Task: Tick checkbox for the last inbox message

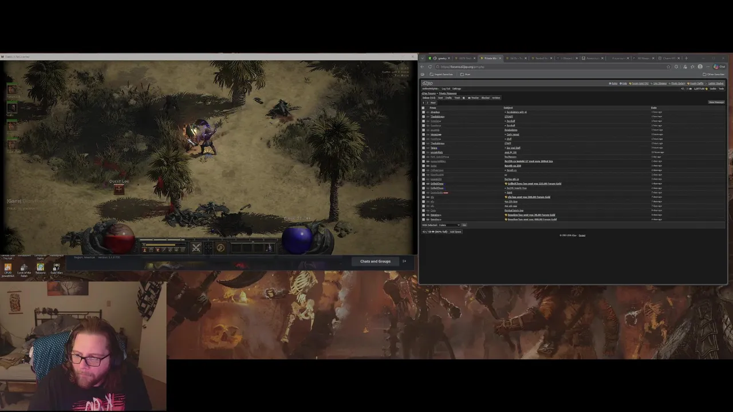Action: (x=423, y=219)
